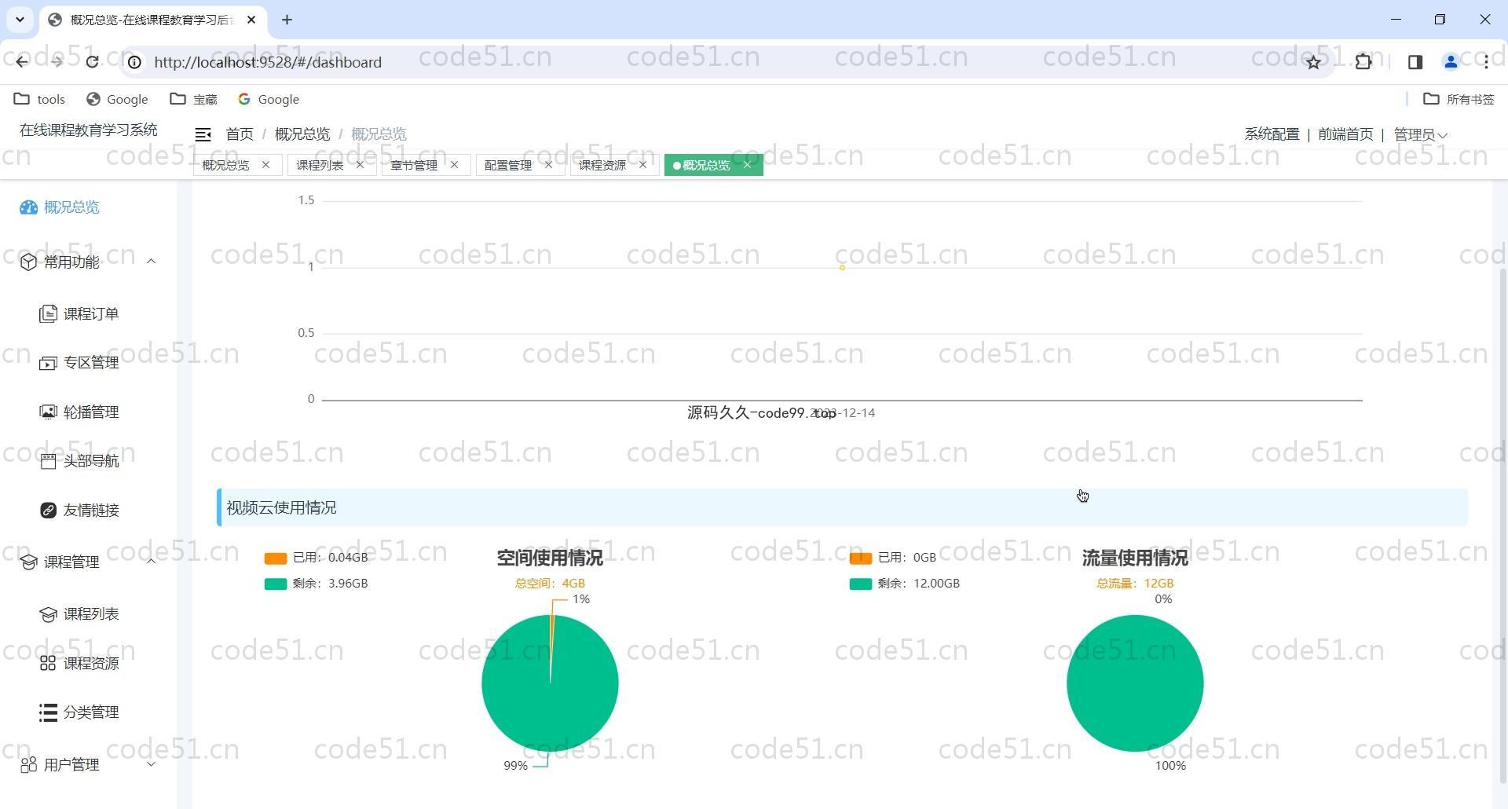Toggle the 已用 0GB orange legend swatch
1508x809 pixels.
coord(861,558)
